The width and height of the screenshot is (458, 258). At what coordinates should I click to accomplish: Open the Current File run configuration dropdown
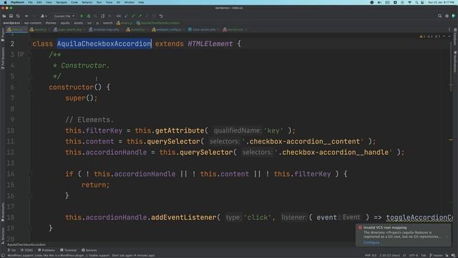[x=64, y=16]
